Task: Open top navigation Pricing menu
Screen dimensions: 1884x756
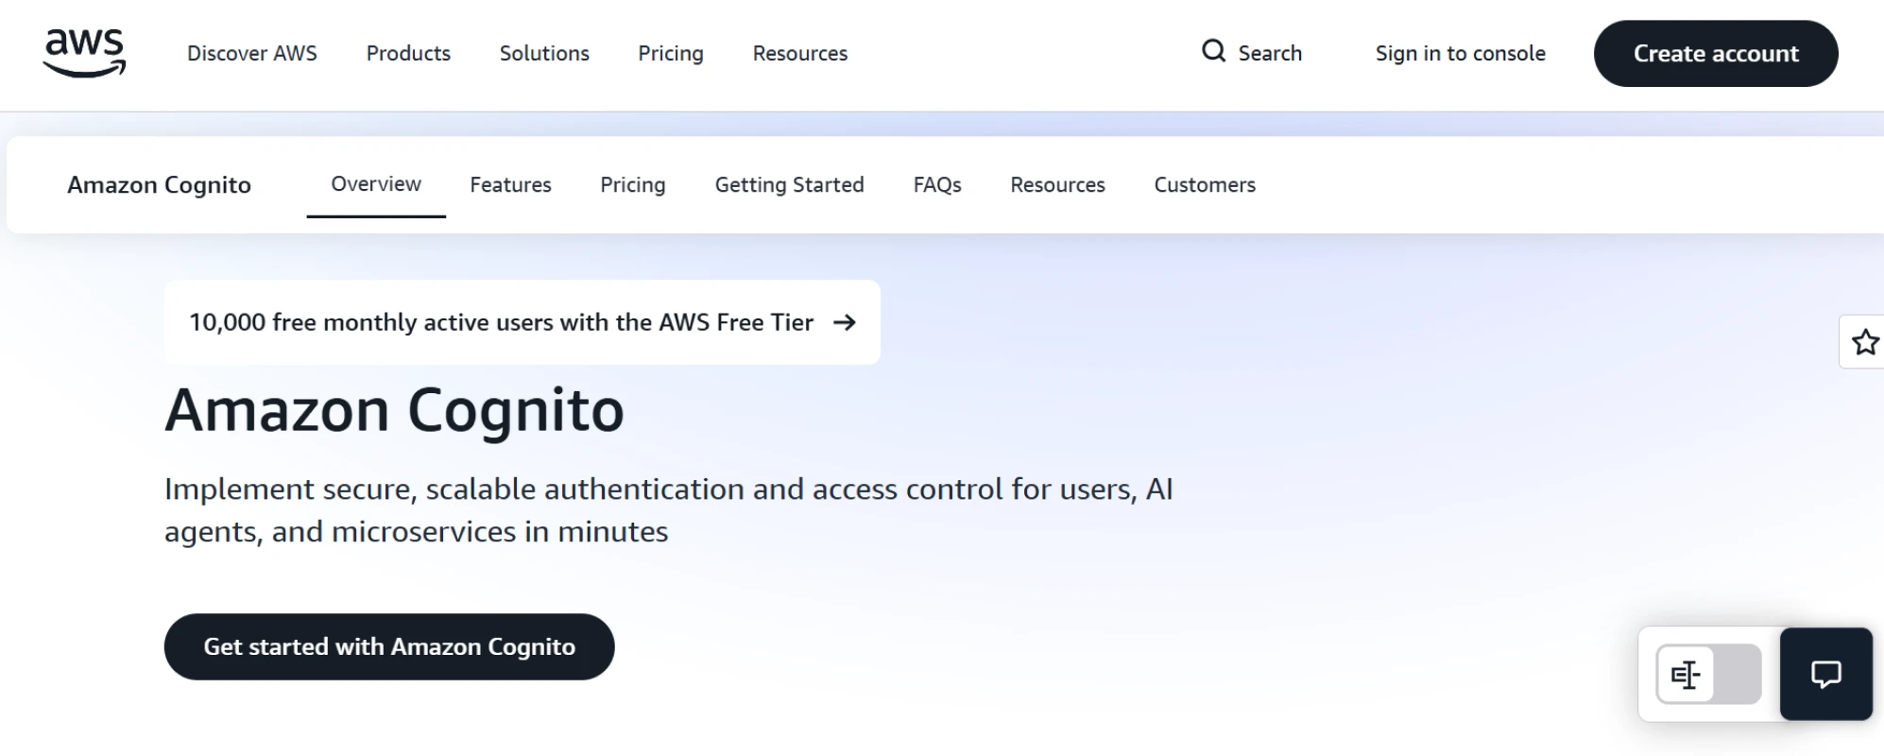Action: tap(671, 54)
